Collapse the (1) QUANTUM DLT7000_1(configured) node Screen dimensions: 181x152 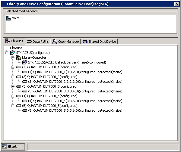pyautogui.click(x=13, y=67)
